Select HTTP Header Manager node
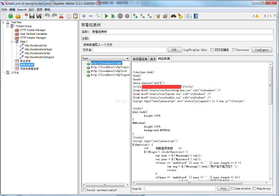This screenshot has width=279, height=196. (x=33, y=38)
